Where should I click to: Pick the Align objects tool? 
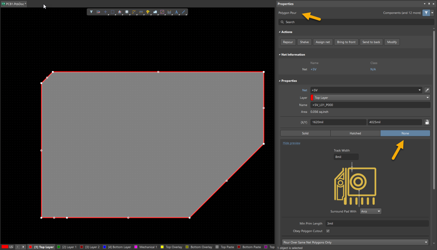click(119, 12)
